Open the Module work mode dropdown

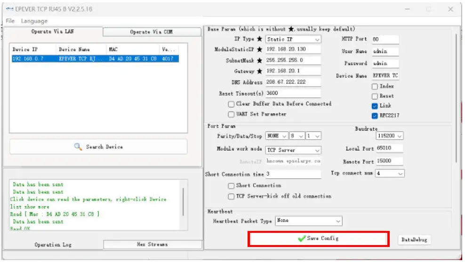point(293,150)
